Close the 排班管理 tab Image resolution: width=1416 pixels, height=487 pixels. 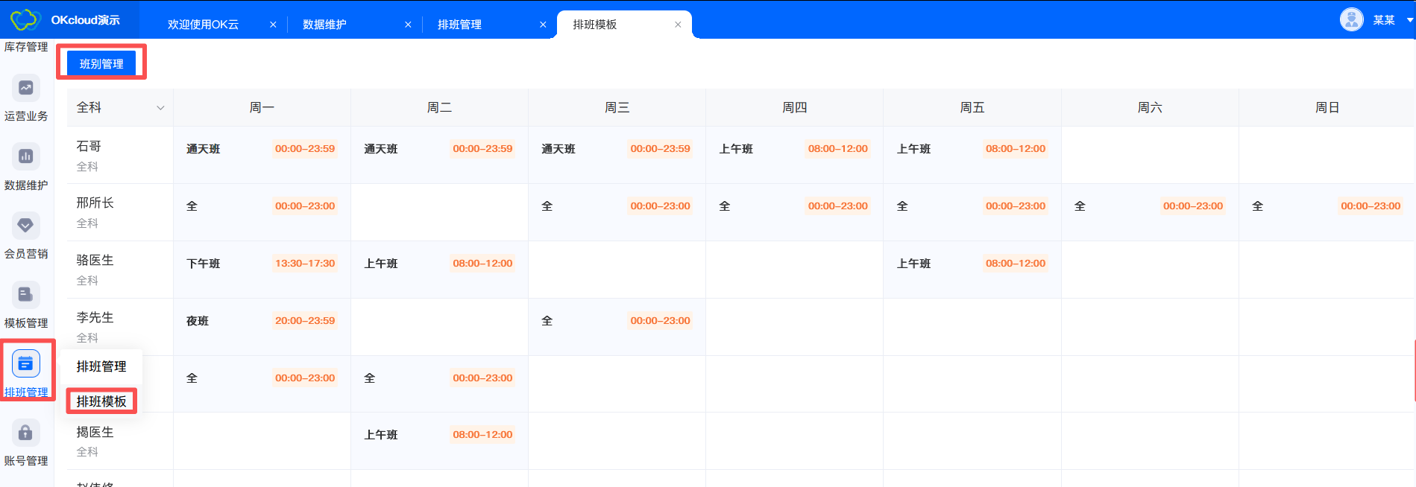coord(543,25)
